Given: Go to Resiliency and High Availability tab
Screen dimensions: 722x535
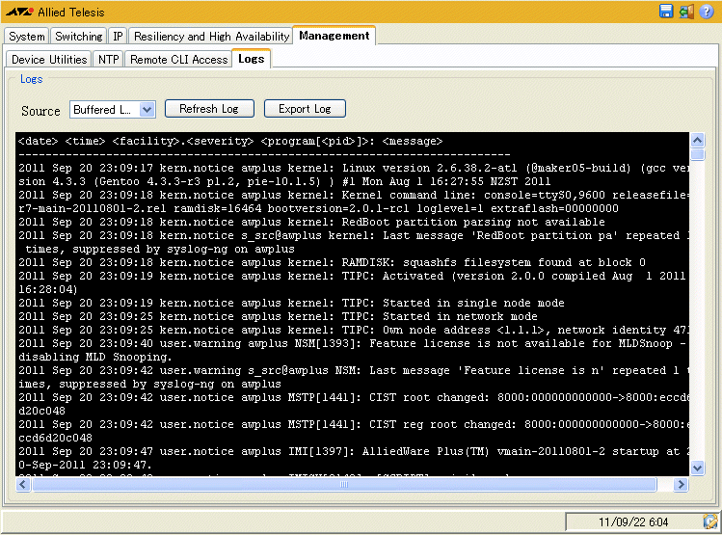Looking at the screenshot, I should [211, 36].
